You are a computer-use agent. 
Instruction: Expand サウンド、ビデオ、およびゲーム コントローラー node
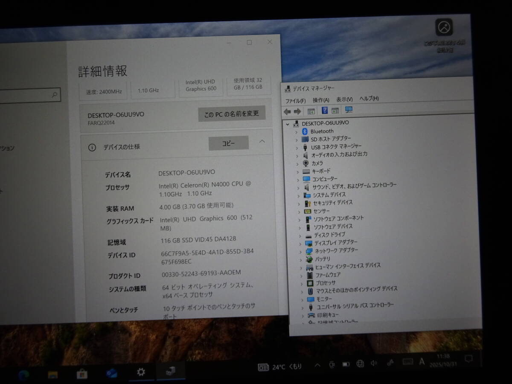pos(298,187)
